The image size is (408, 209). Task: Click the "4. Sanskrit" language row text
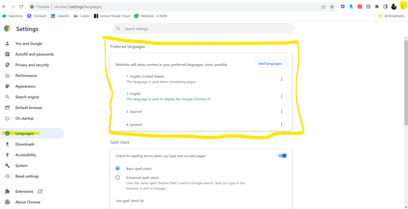point(134,125)
